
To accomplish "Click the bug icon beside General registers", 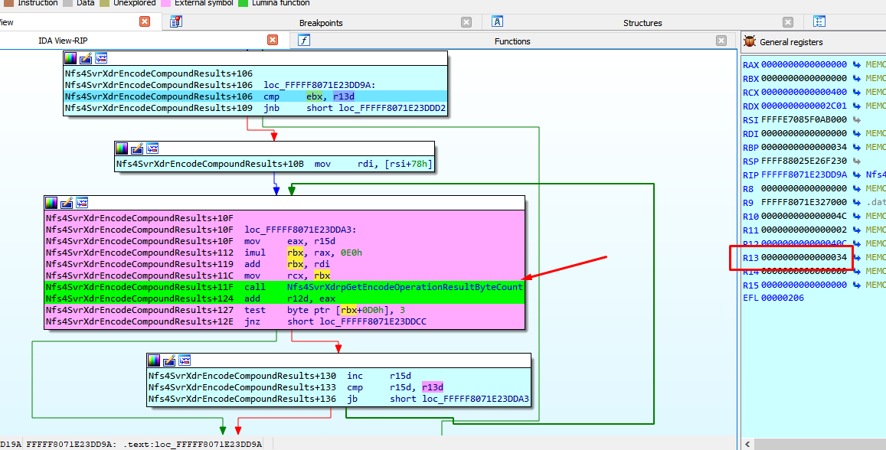I will point(750,41).
